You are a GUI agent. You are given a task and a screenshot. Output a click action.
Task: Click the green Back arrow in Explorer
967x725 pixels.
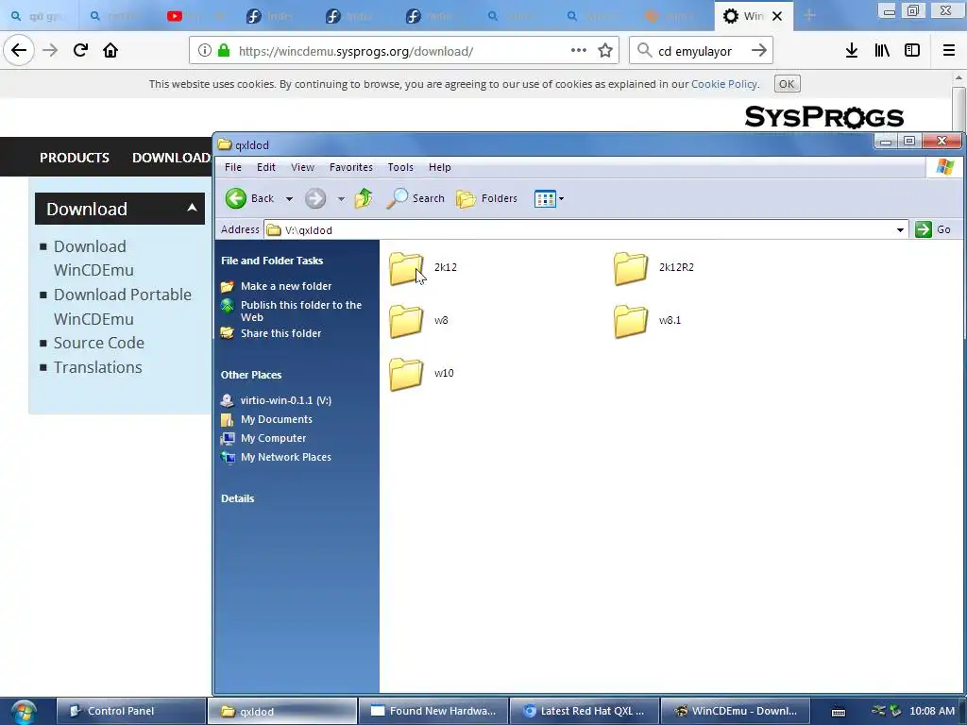coord(235,198)
